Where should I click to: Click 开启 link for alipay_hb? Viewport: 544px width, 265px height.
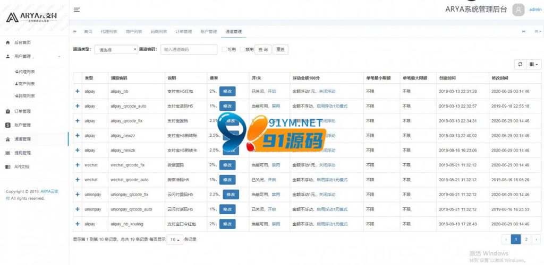pyautogui.click(x=272, y=91)
